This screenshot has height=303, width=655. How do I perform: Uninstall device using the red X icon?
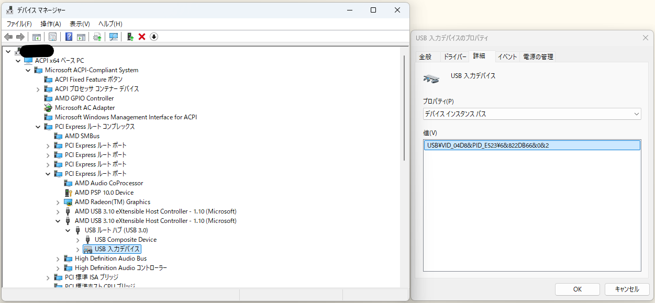click(142, 37)
